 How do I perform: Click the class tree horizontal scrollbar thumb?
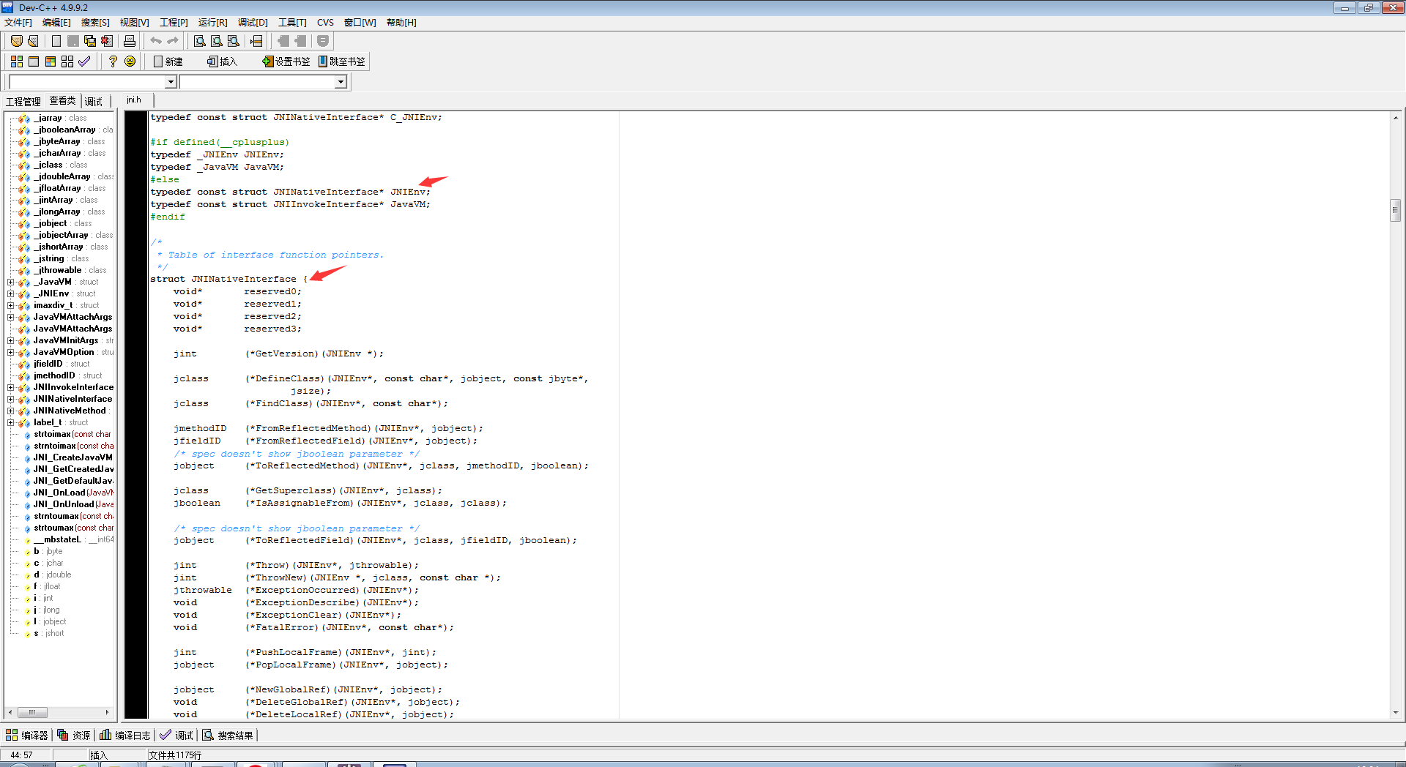click(x=32, y=712)
